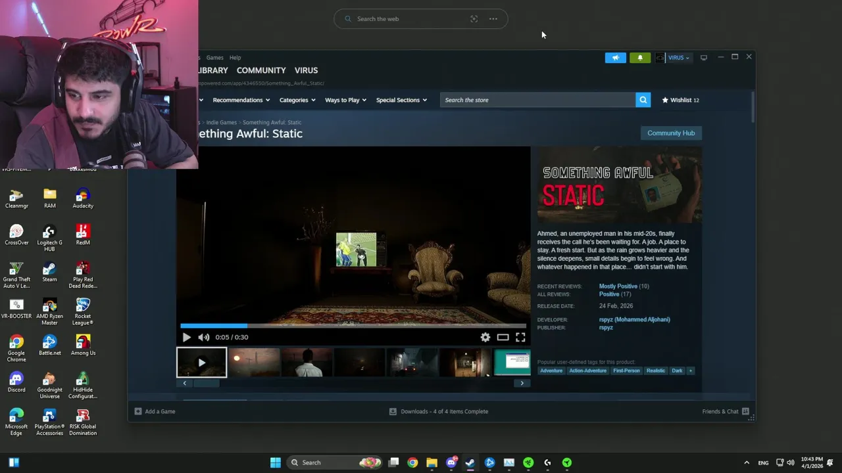Select the Realistic tag
The image size is (842, 473).
(656, 371)
